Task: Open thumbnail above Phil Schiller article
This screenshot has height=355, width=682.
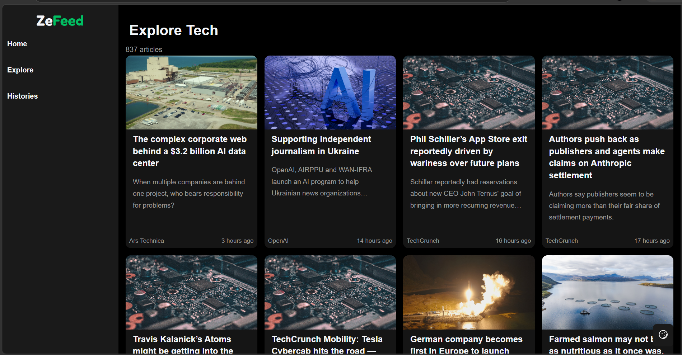Action: click(469, 93)
